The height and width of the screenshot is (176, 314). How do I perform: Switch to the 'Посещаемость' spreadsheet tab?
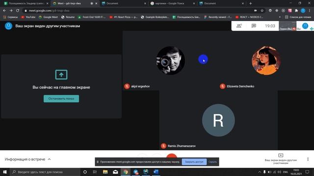tap(26, 3)
